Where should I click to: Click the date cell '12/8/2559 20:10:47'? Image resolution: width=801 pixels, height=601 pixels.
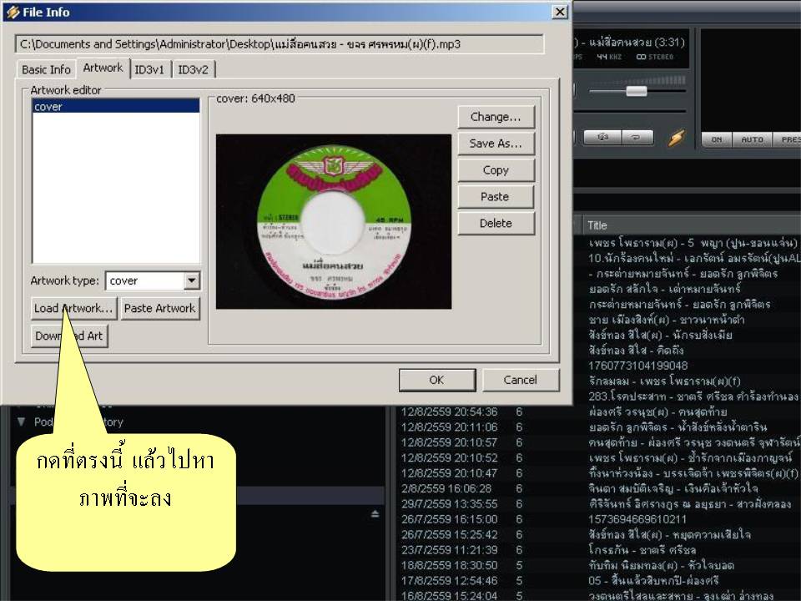tap(449, 472)
